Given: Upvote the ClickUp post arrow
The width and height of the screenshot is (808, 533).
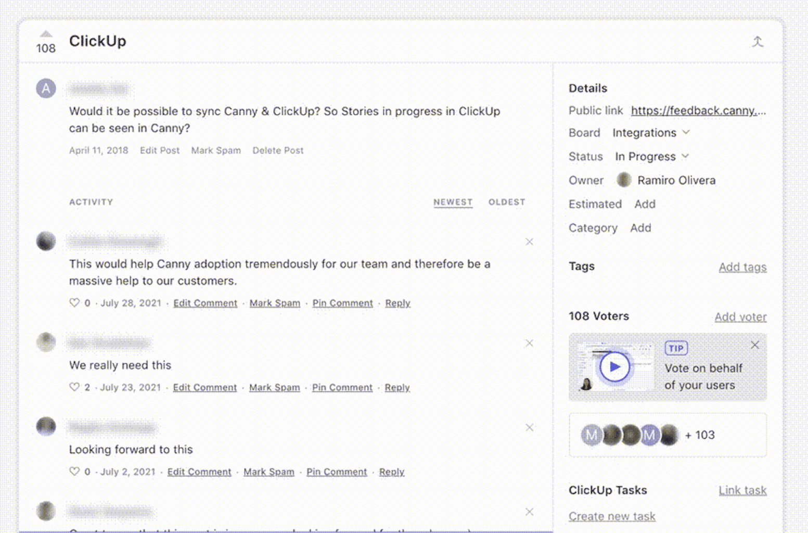Looking at the screenshot, I should [46, 34].
